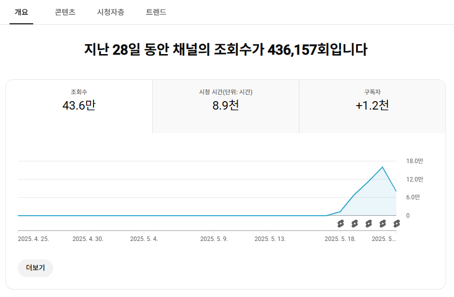
Task: Click the 더보기 button
Action: click(x=35, y=268)
